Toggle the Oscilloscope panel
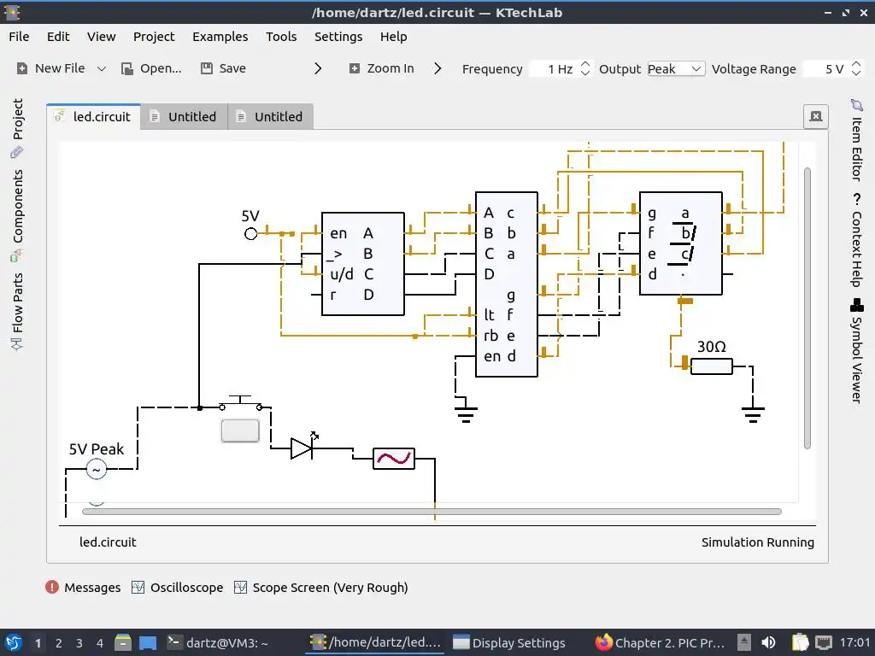The width and height of the screenshot is (875, 656). click(x=178, y=588)
